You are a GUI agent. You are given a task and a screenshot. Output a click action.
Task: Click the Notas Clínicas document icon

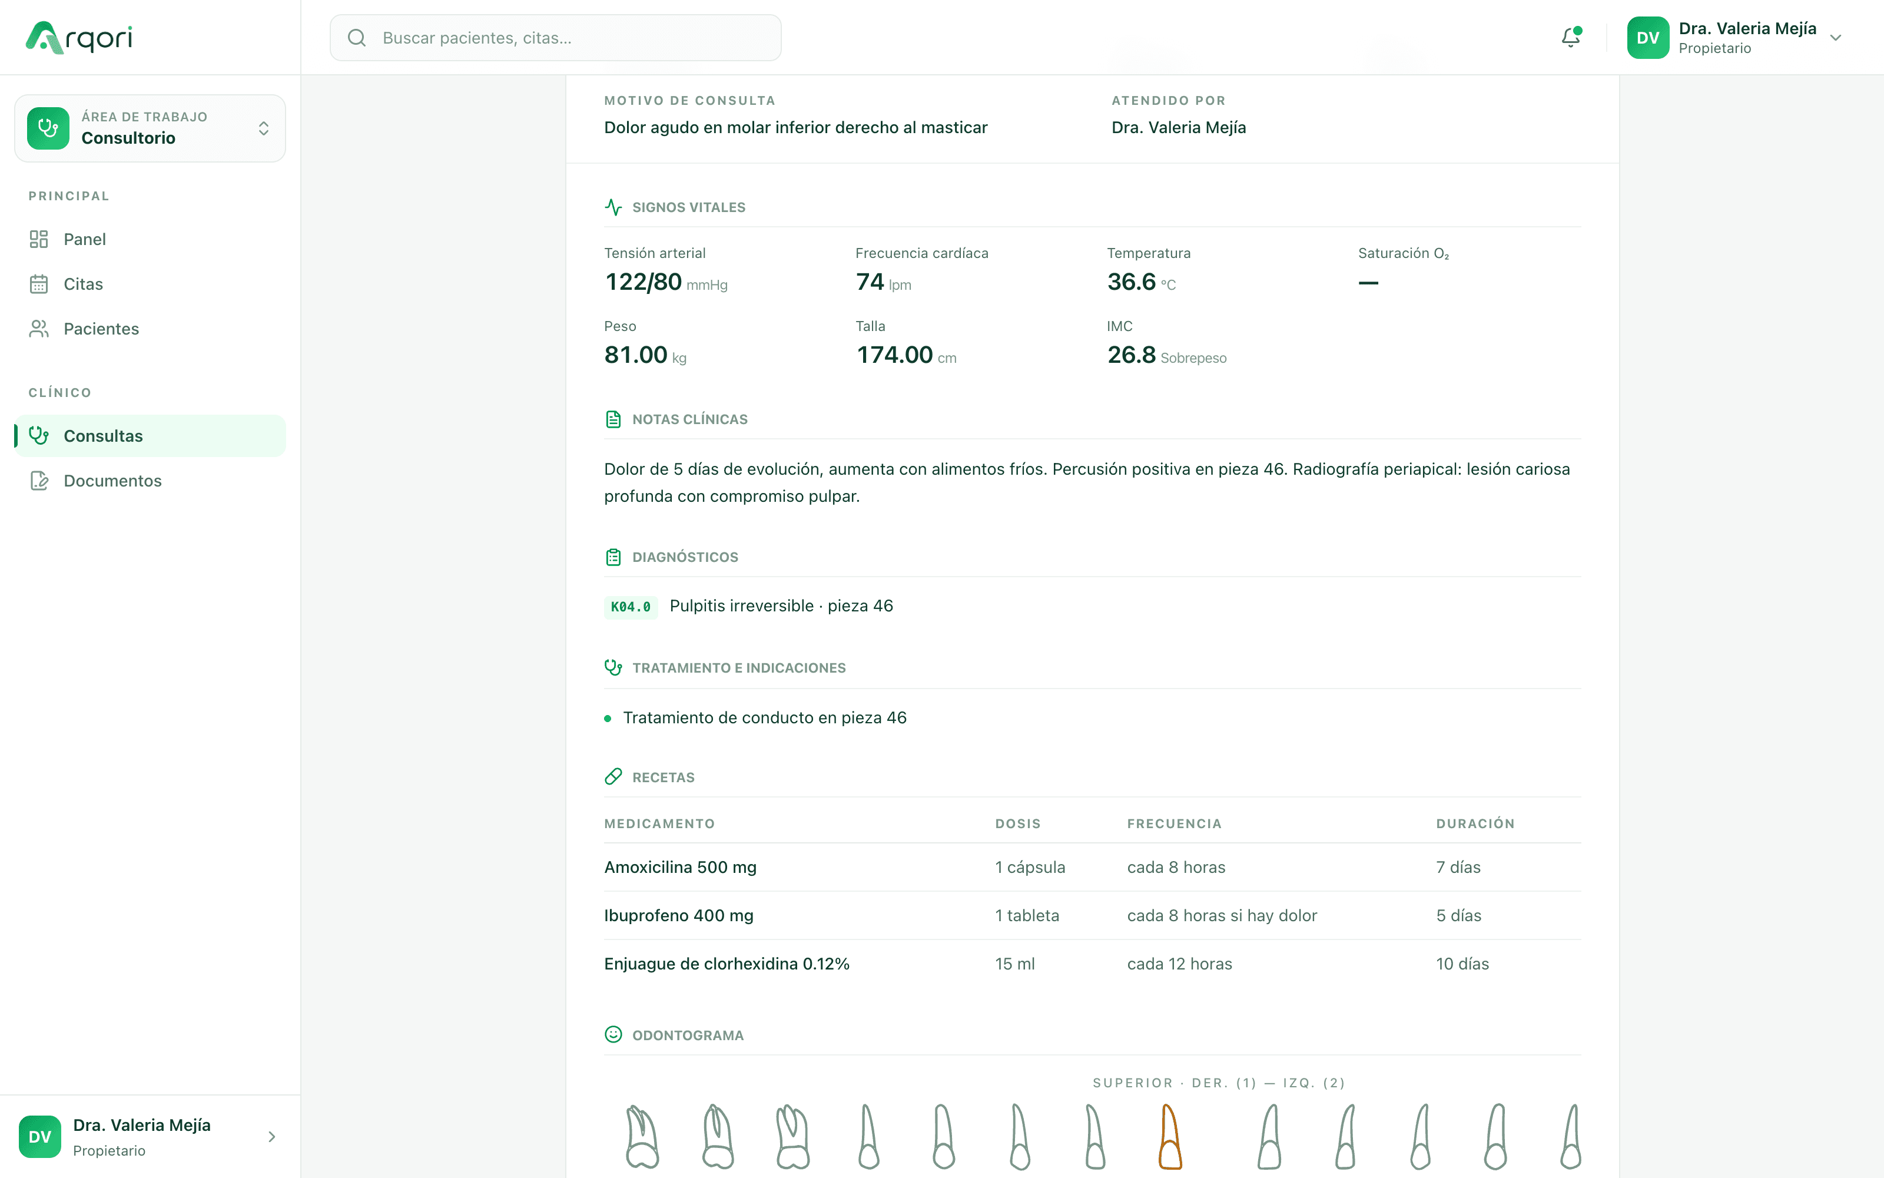tap(613, 419)
